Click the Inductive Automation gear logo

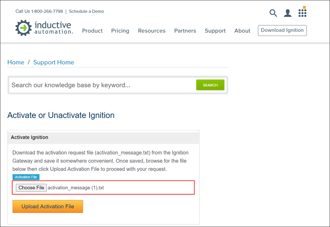click(x=23, y=28)
